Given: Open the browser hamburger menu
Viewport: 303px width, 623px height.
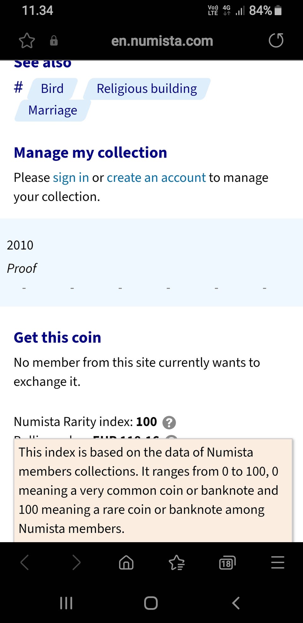Looking at the screenshot, I should pos(277,563).
